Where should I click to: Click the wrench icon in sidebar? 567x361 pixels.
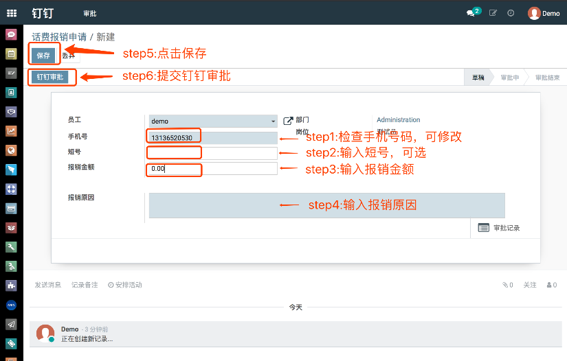pyautogui.click(x=11, y=246)
